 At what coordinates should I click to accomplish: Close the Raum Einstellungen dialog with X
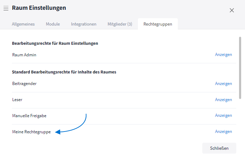click(x=232, y=10)
